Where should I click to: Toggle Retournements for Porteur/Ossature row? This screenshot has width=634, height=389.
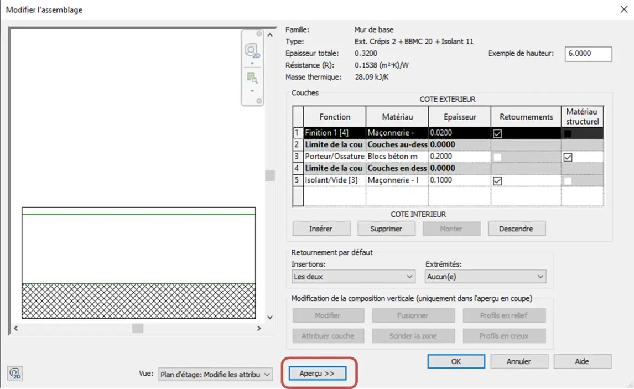coord(497,157)
